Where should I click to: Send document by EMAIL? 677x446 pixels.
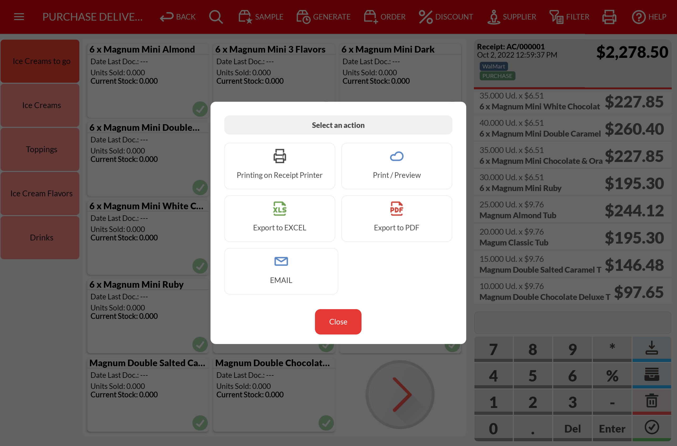[x=281, y=271]
